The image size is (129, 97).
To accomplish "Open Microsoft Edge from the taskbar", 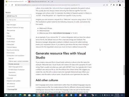I will coord(20,95).
